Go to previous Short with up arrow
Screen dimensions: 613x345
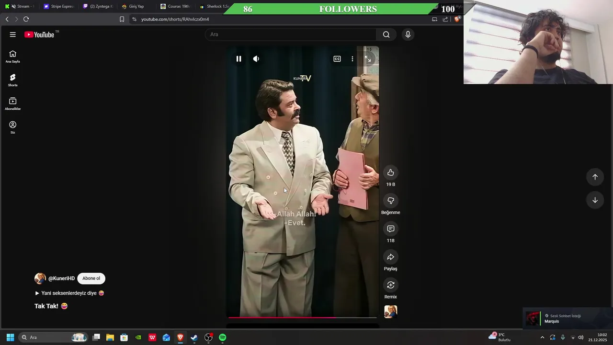tap(595, 177)
